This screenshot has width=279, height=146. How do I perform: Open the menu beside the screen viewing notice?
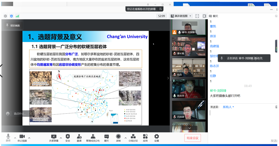pos(160,9)
